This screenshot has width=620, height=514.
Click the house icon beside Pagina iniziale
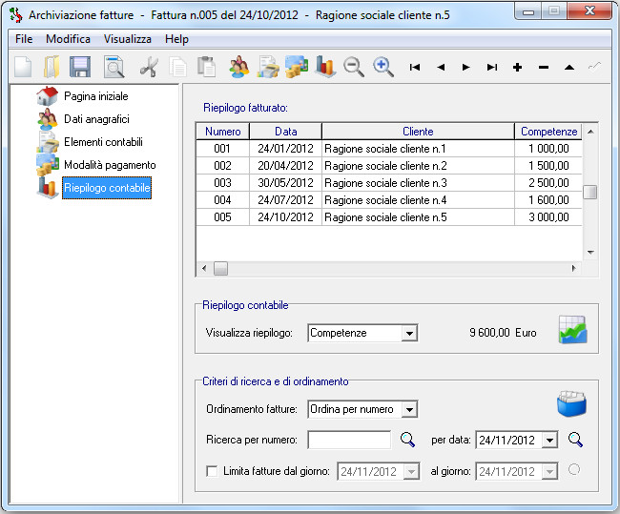[x=47, y=96]
